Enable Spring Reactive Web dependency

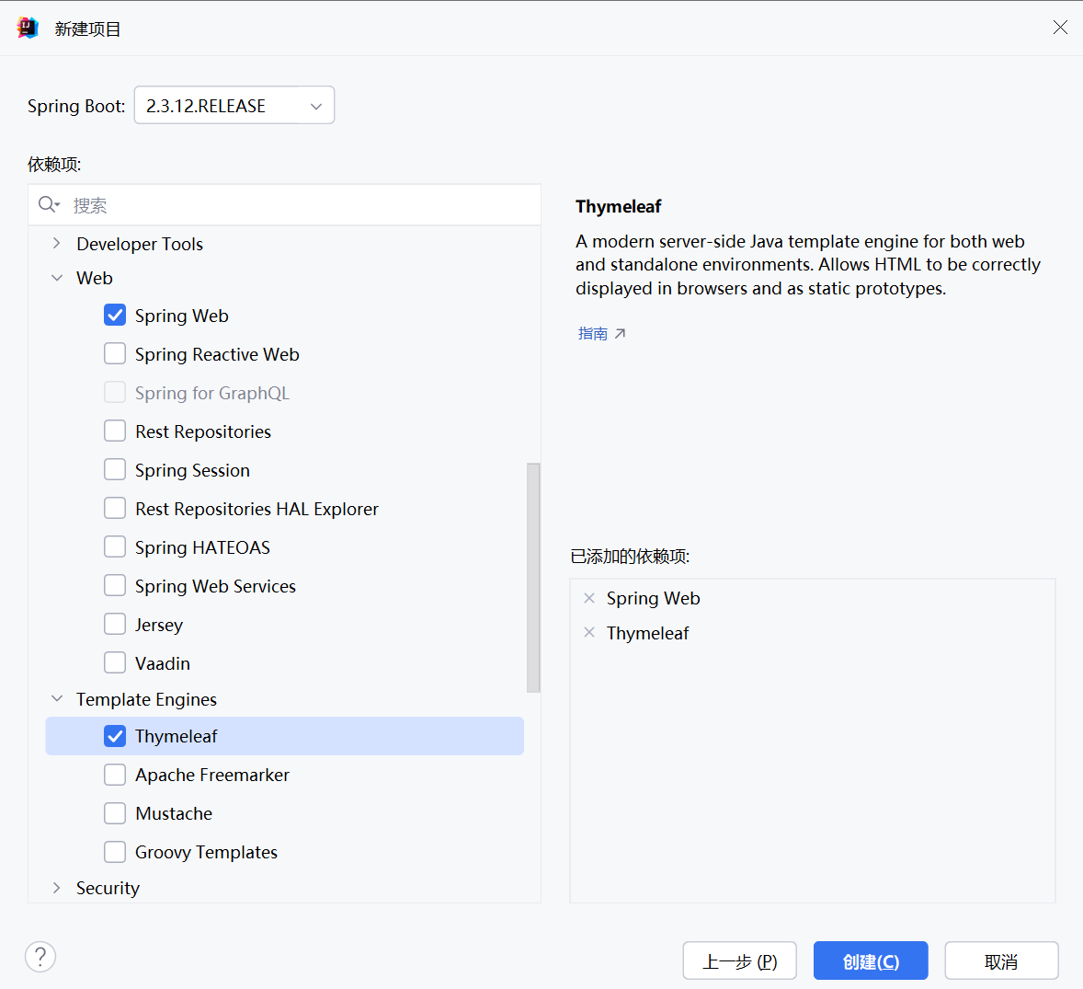click(x=115, y=354)
